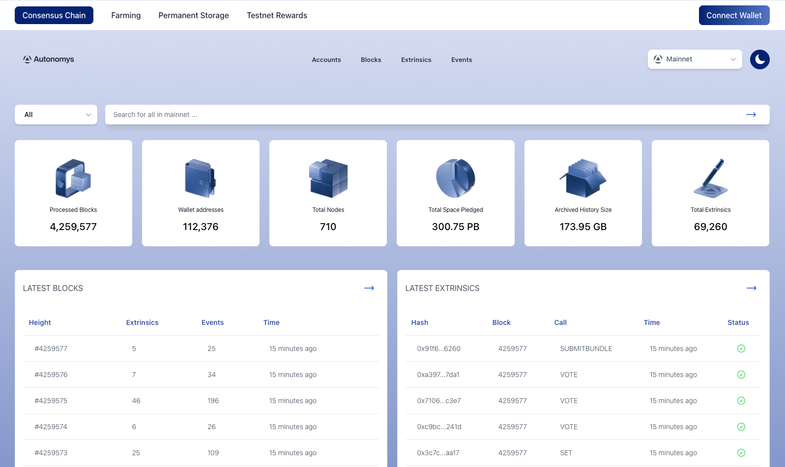Open block #4259575 link
The width and height of the screenshot is (785, 467).
tap(51, 401)
